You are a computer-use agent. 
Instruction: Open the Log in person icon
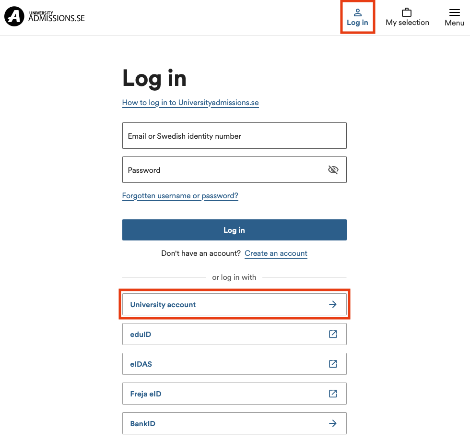tap(357, 12)
